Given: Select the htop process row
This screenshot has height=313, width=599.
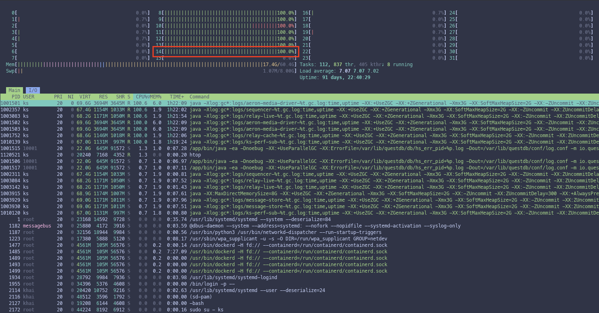Looking at the screenshot, I should pyautogui.click(x=195, y=155).
